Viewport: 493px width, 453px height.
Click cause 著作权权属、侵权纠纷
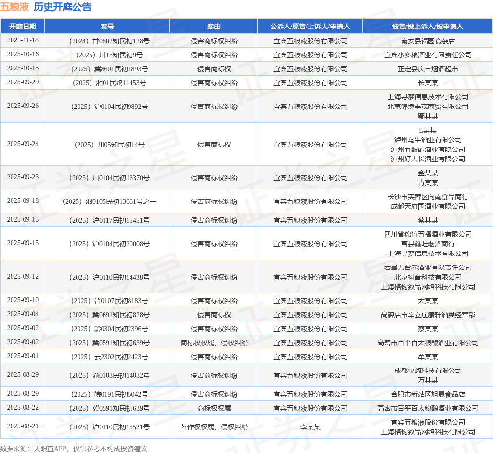(214, 427)
